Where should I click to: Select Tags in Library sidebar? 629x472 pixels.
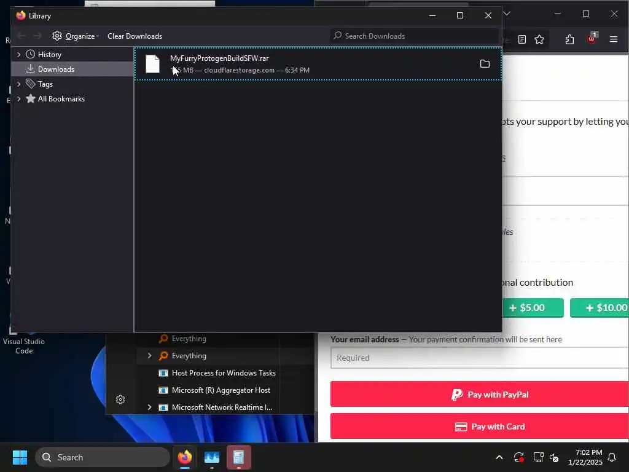click(45, 84)
